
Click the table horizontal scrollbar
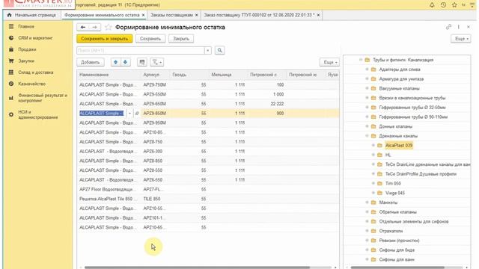[197, 268]
